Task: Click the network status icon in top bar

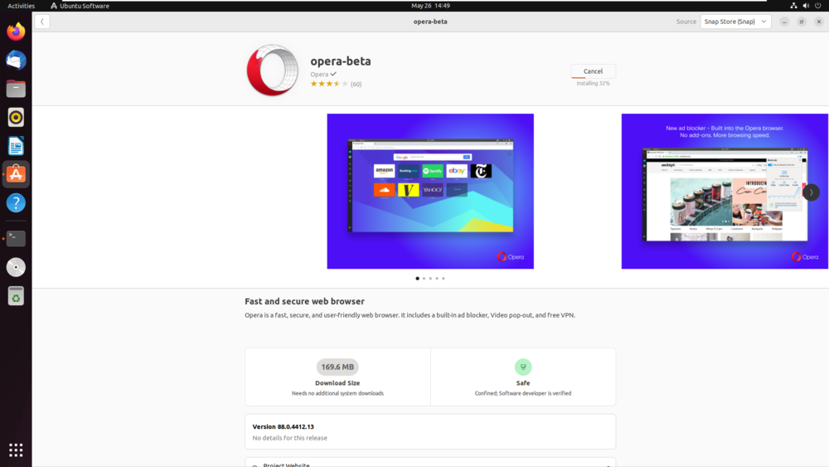Action: pyautogui.click(x=793, y=6)
